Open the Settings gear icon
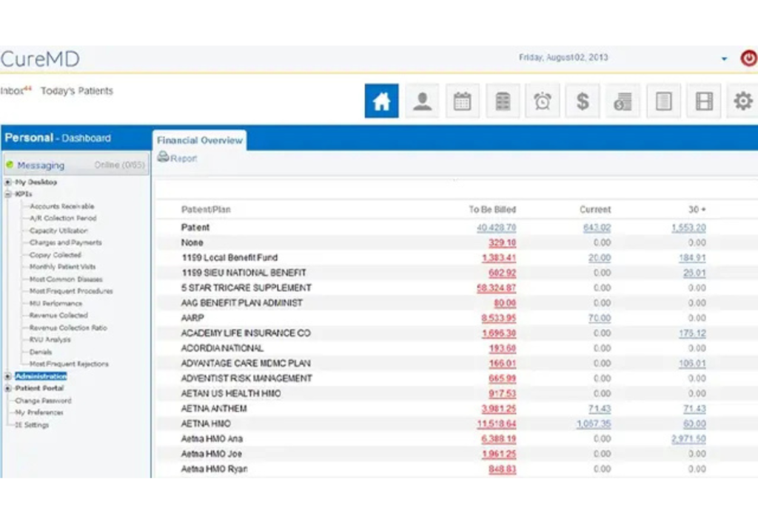Viewport: 758px width, 524px height. 743,101
